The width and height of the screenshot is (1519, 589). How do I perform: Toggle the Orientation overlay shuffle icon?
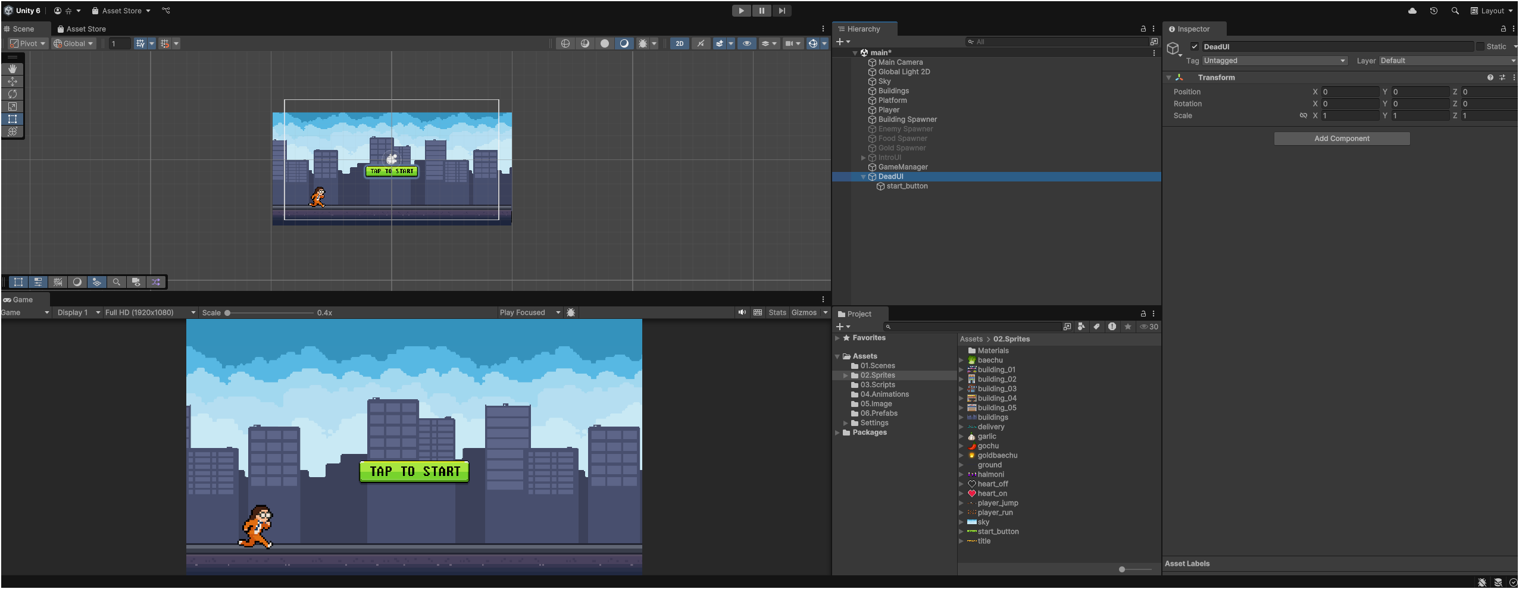pyautogui.click(x=156, y=282)
